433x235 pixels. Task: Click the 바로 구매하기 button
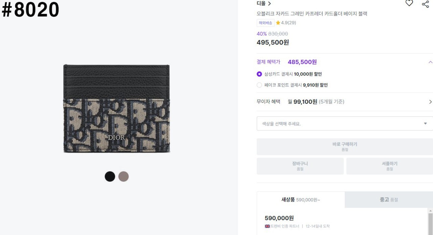[x=344, y=146]
